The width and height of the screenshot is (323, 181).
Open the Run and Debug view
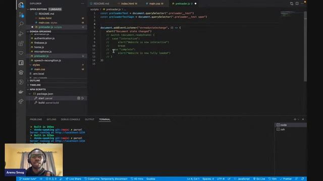click(21, 34)
